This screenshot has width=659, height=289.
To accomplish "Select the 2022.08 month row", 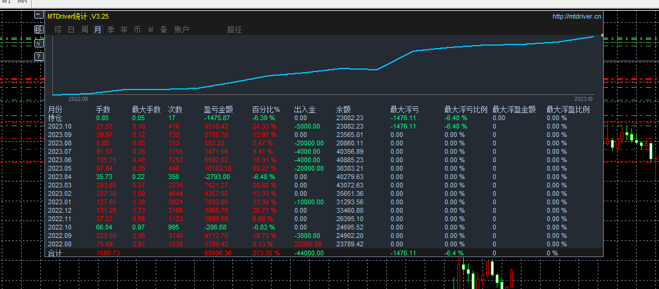I will coord(324,244).
